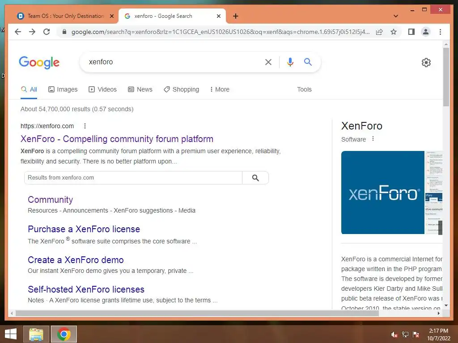The width and height of the screenshot is (458, 343).
Task: Start voice search with the microphone icon
Action: point(290,62)
